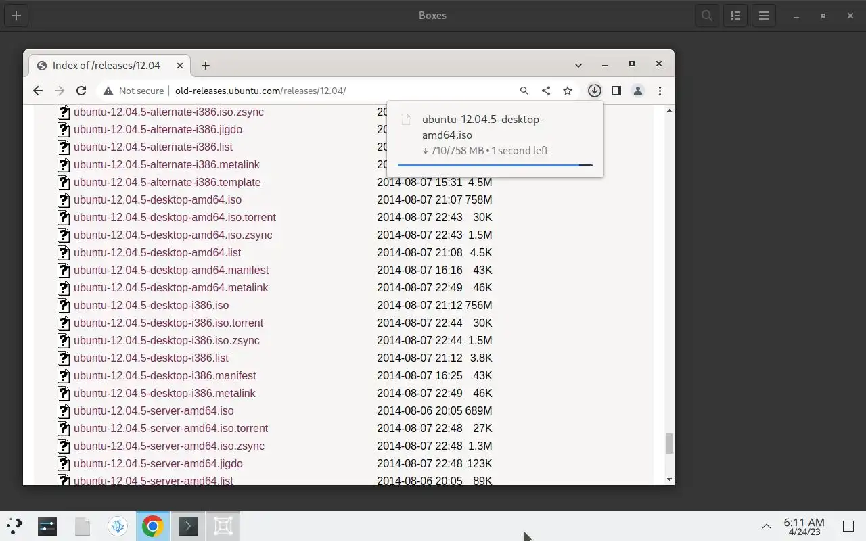Image resolution: width=866 pixels, height=541 pixels.
Task: Open the Boxes hamburger menu
Action: point(764,16)
